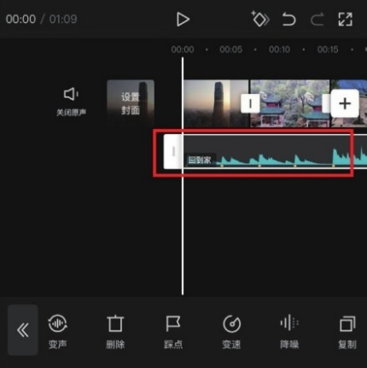Viewport: 367px width, 368px height.
Task: Open the 变声 voice changer tool
Action: [57, 331]
